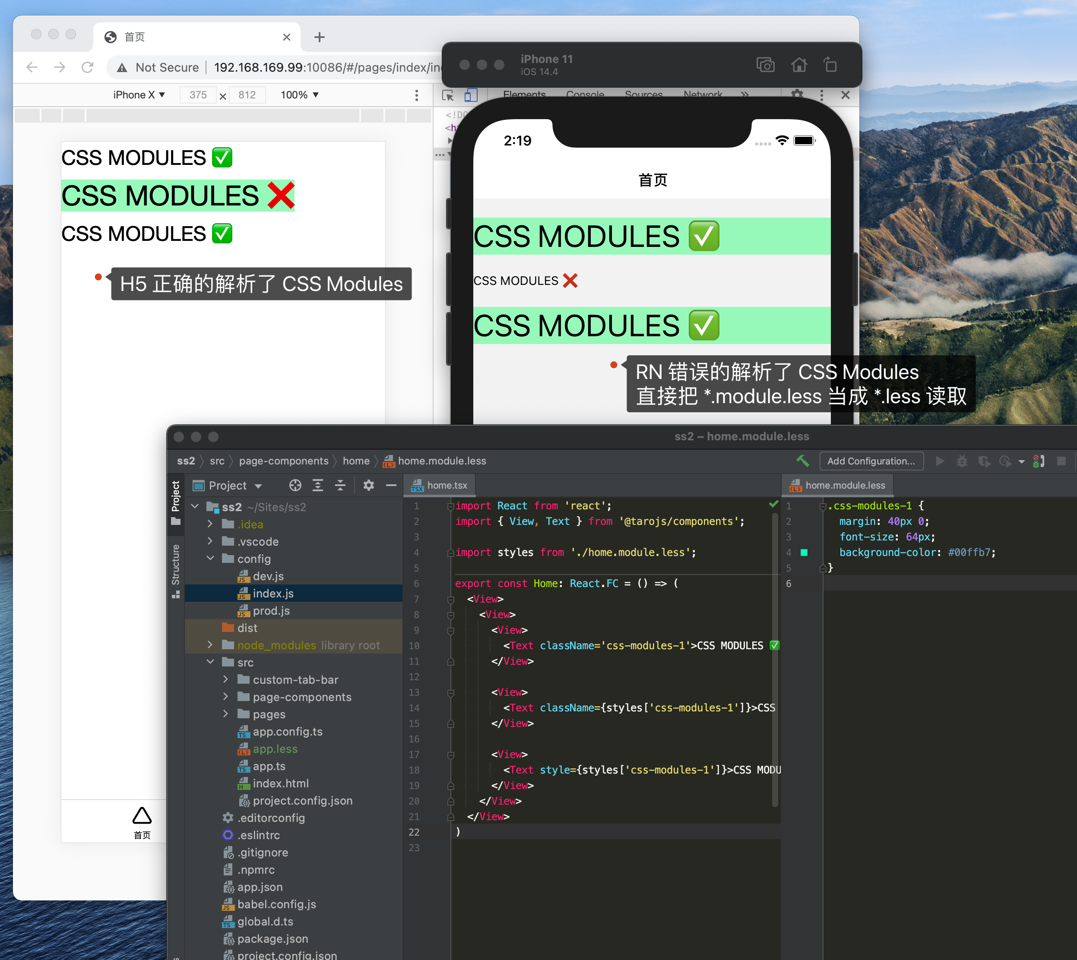This screenshot has width=1077, height=960.
Task: Rotate the iPhone 11 simulator
Action: (830, 65)
